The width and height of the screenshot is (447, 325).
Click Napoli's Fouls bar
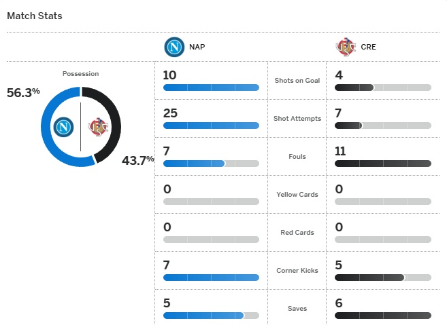211,164
